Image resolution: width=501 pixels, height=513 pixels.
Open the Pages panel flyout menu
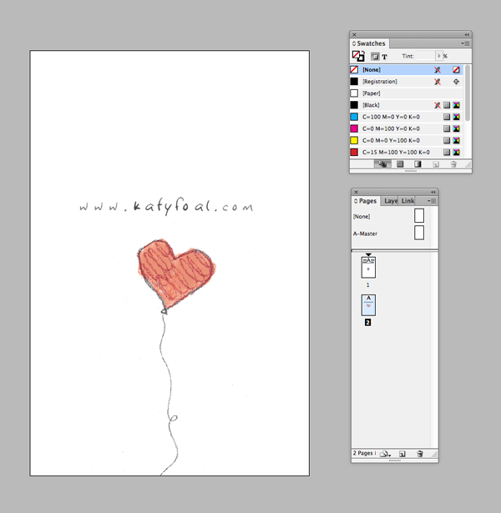coord(432,201)
